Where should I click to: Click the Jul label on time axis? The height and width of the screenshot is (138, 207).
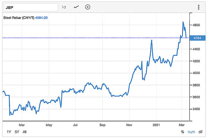[x=75, y=125]
